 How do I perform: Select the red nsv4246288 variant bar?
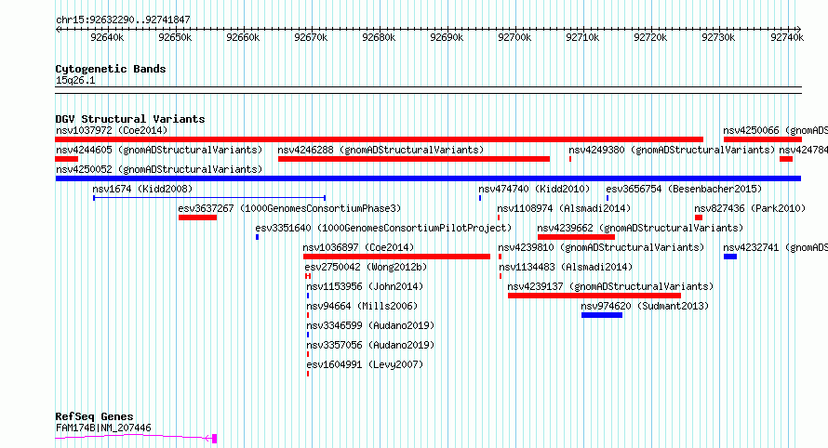[x=414, y=159]
